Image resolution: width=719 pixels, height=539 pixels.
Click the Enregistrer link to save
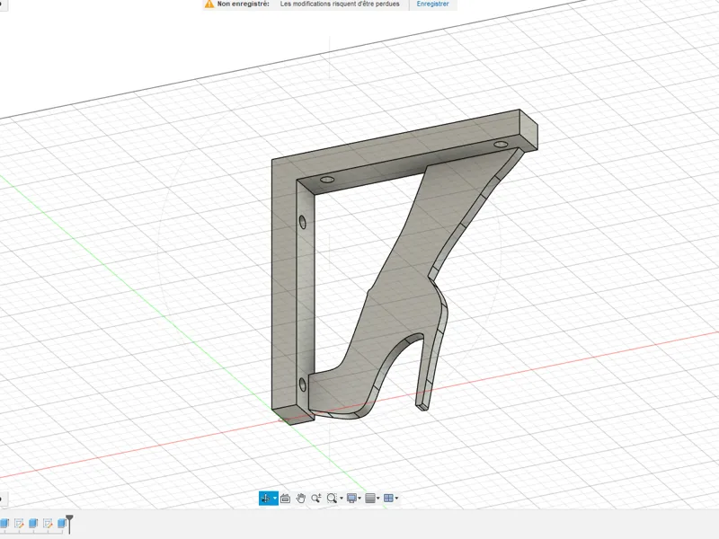432,4
